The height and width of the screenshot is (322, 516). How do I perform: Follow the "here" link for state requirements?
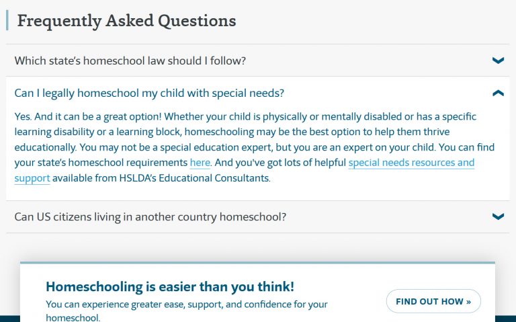click(200, 163)
